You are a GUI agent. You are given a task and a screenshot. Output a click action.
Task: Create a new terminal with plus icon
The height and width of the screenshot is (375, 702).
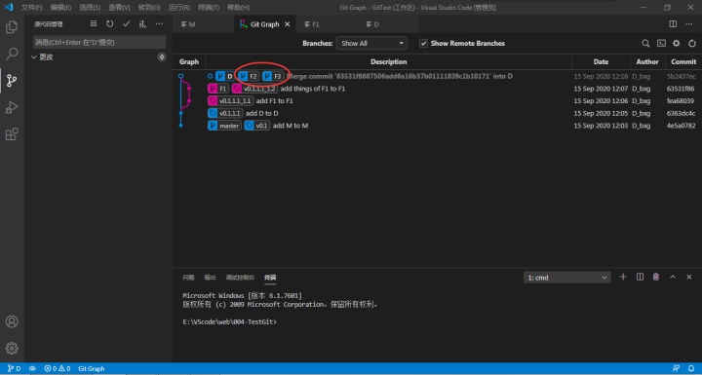[x=623, y=277]
